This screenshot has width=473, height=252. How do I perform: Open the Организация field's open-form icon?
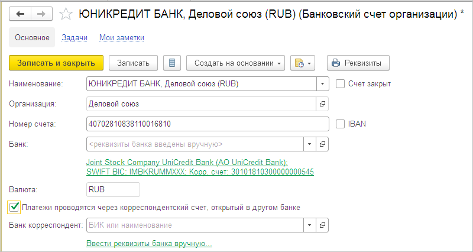[x=323, y=104]
